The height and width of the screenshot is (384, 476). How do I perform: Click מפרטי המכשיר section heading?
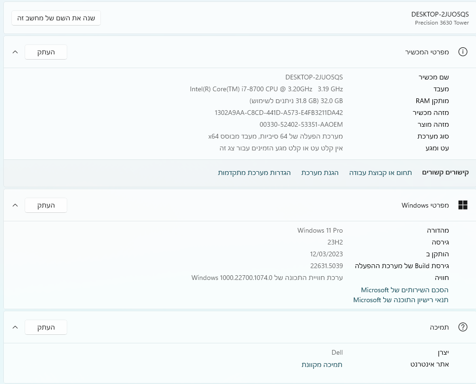tap(427, 52)
